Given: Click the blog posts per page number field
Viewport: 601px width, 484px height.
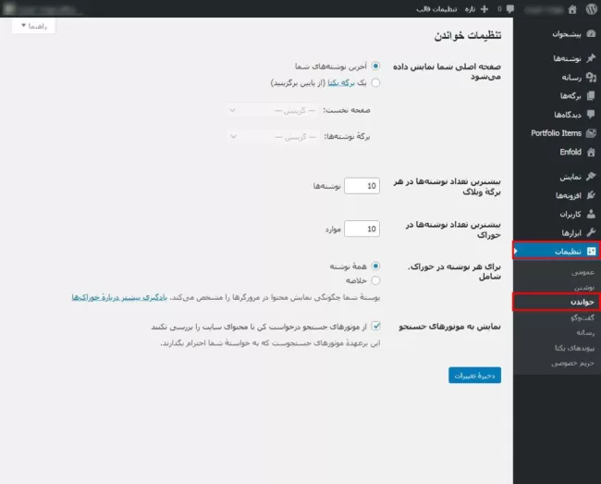Looking at the screenshot, I should [x=362, y=186].
